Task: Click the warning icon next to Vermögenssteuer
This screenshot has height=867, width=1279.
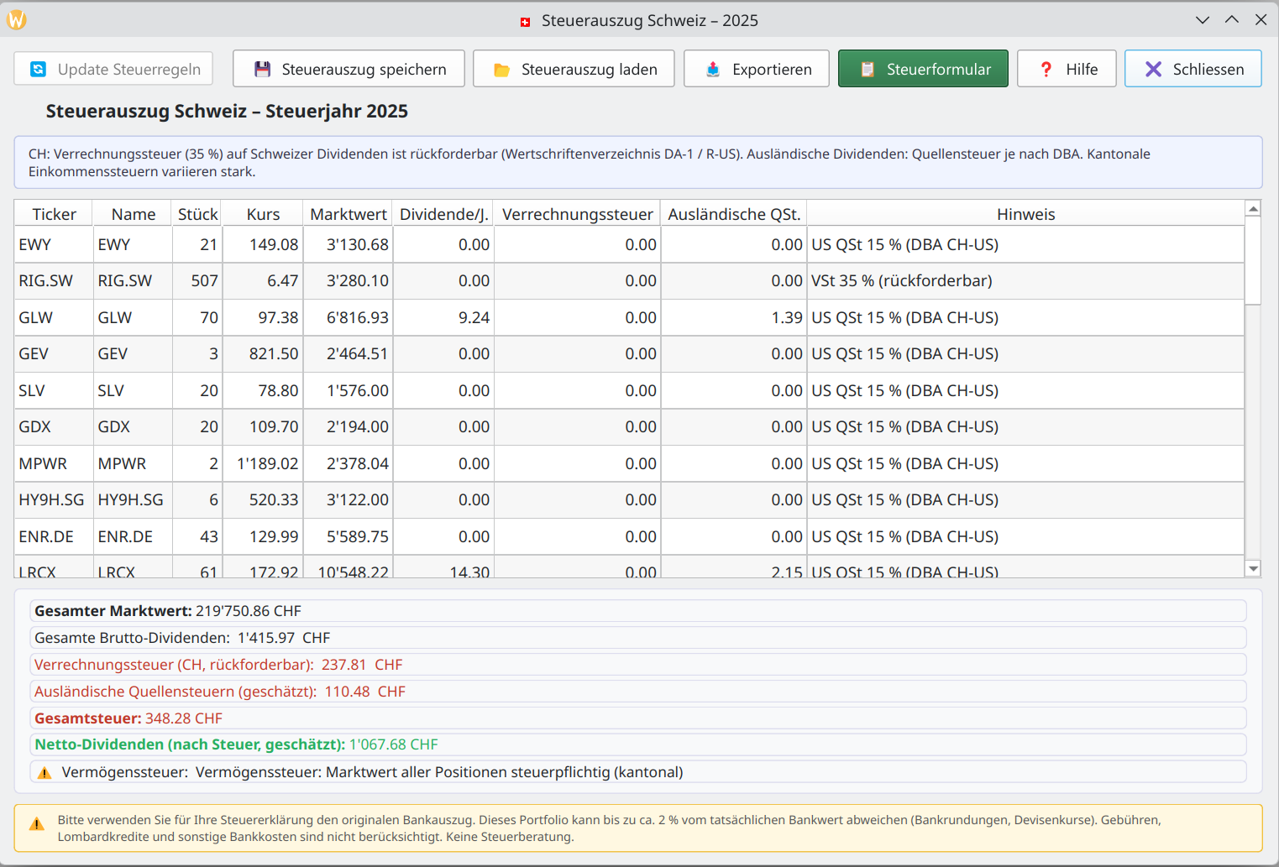Action: [45, 773]
